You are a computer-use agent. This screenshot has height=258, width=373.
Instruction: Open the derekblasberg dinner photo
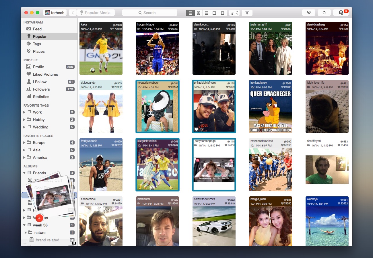pyautogui.click(x=327, y=48)
